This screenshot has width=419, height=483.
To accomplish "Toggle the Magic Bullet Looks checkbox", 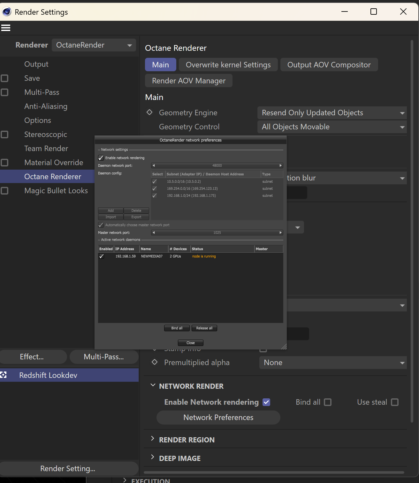I will pyautogui.click(x=4, y=191).
